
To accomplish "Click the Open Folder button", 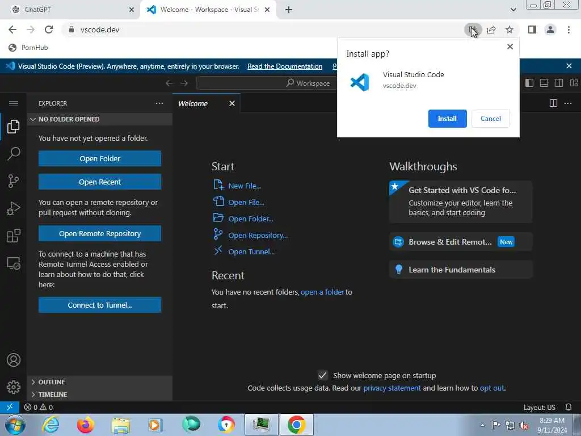I will 100,159.
